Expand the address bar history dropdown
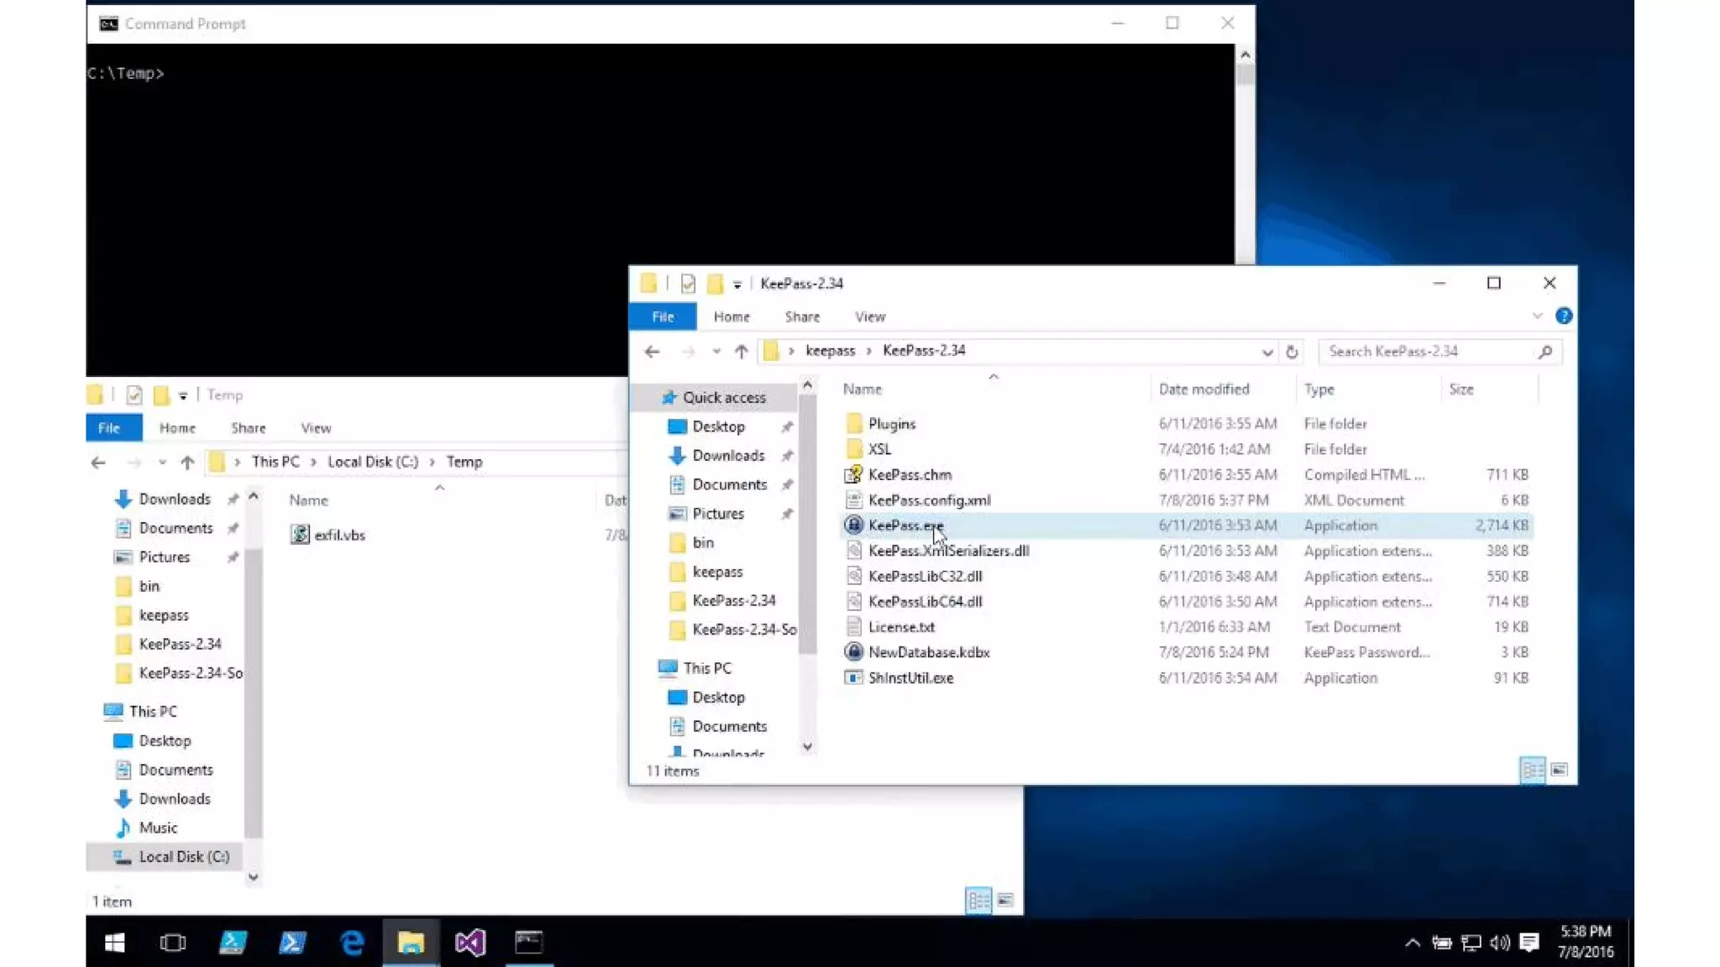 pos(1266,352)
